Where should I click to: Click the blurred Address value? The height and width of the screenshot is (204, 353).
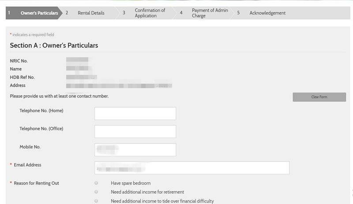point(119,85)
